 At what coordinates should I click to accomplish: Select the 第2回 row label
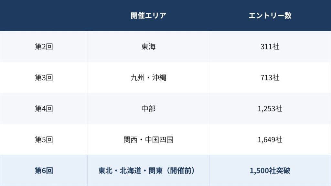(44, 46)
